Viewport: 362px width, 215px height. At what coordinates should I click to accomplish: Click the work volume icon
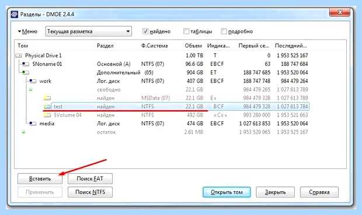coord(33,81)
